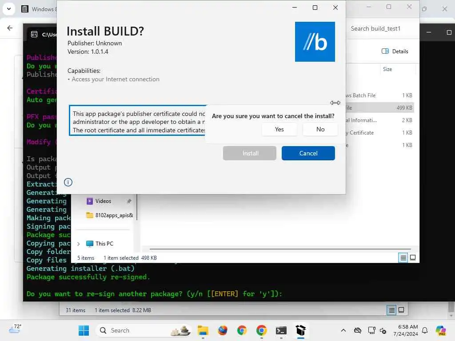This screenshot has height=341, width=455.
Task: Click the 5 items status text
Action: pyautogui.click(x=86, y=258)
